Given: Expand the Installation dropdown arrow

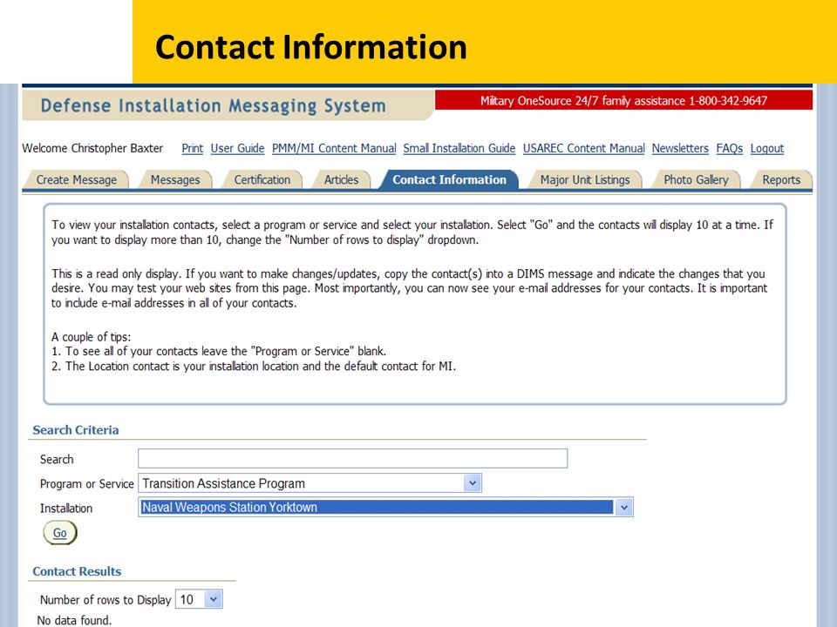Looking at the screenshot, I should pos(623,508).
